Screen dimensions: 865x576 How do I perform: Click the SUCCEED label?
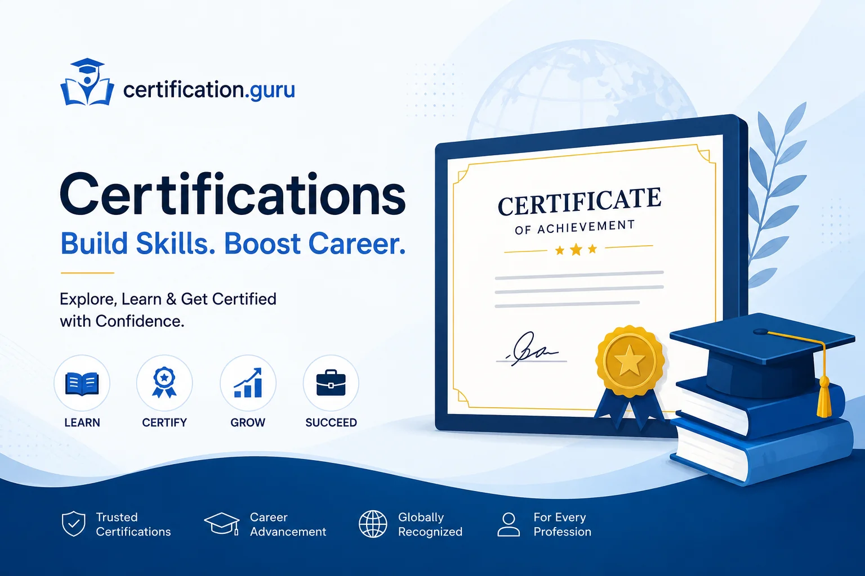(331, 422)
